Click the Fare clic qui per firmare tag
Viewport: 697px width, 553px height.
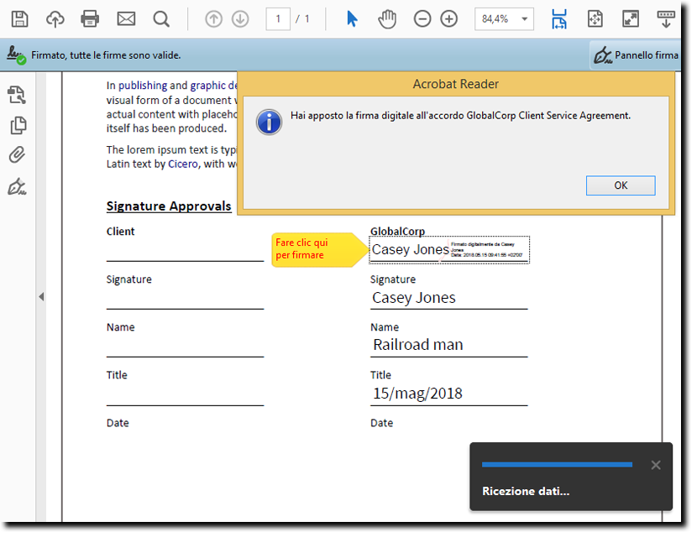(x=320, y=249)
